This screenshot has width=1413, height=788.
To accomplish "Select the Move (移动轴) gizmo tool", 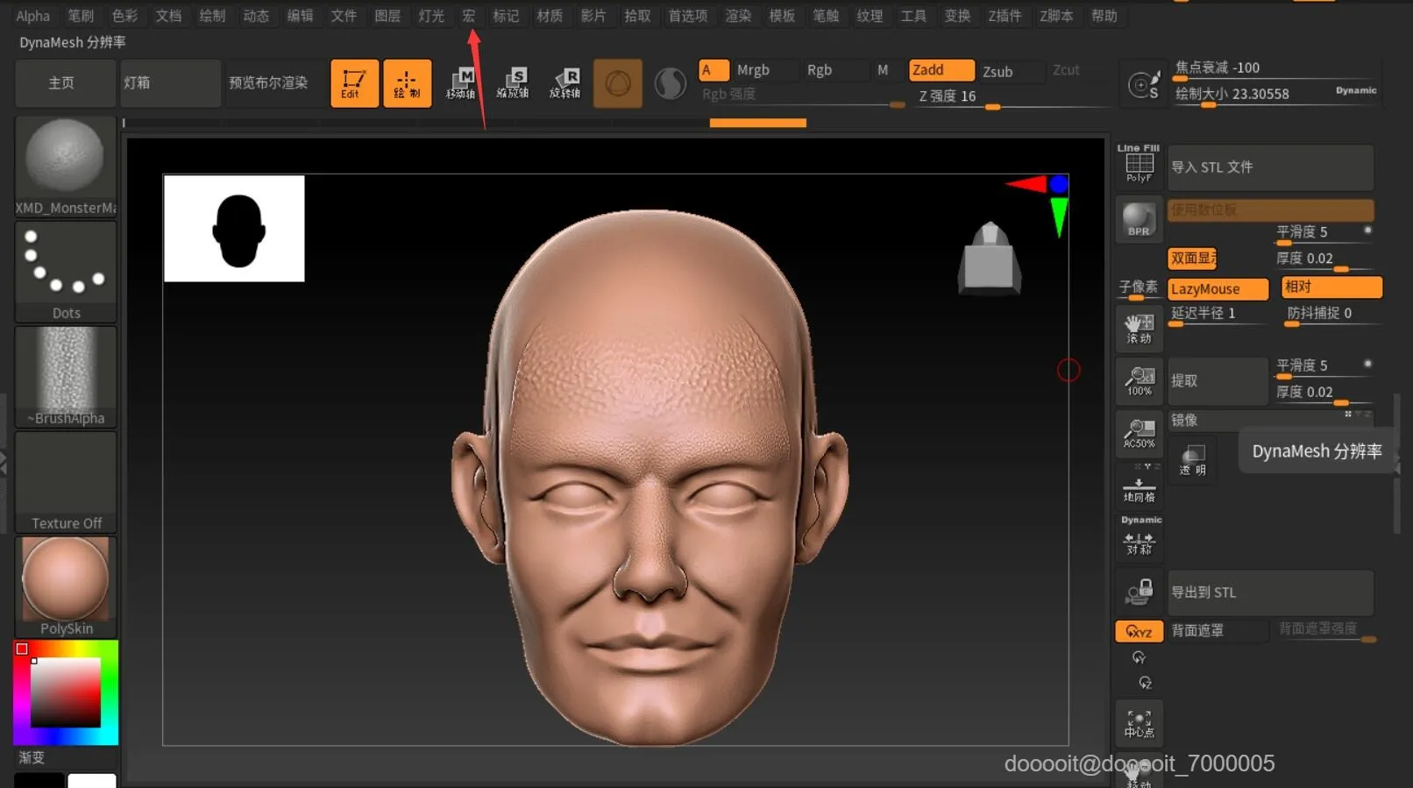I will click(461, 83).
